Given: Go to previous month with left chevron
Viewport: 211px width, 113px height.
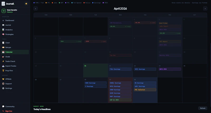Looking at the screenshot, I should [x=36, y=9].
